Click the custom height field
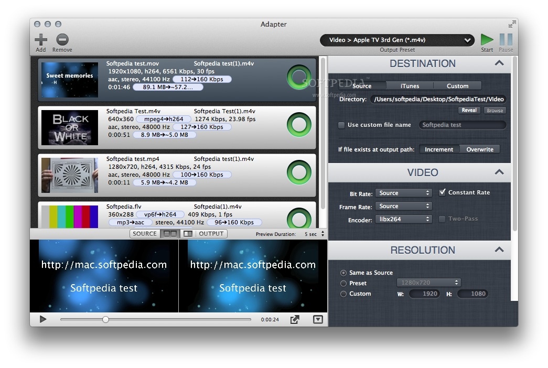Viewport: 548px width, 368px height. click(472, 294)
